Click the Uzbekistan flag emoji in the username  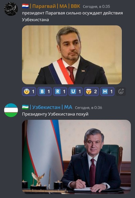tap(25, 107)
